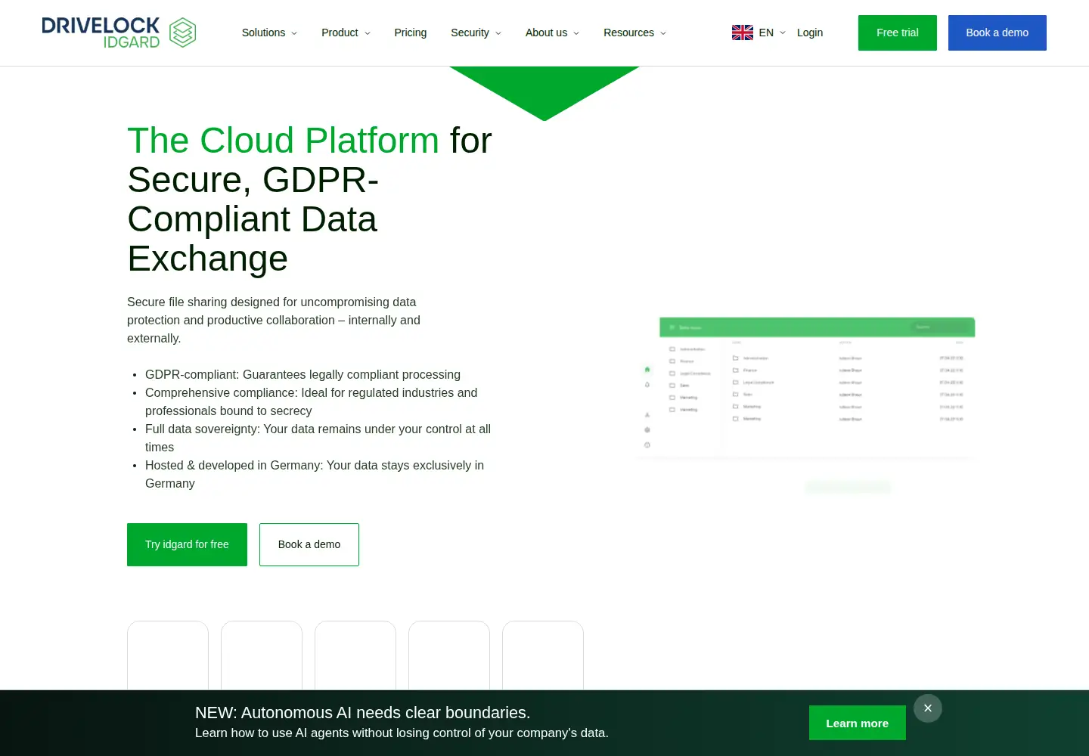1089x756 pixels.
Task: Click the outlined Book a demo button
Action: coord(309,544)
